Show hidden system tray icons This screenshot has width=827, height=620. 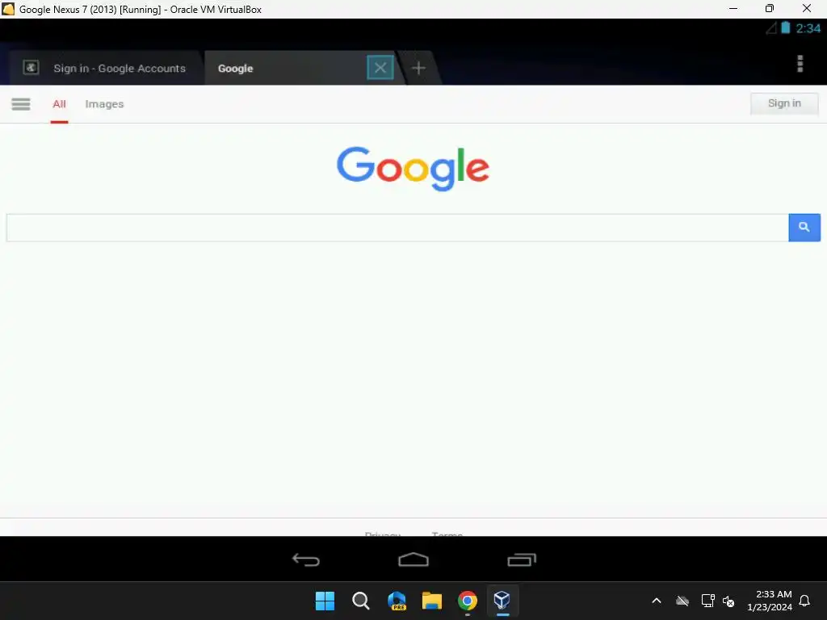point(657,601)
